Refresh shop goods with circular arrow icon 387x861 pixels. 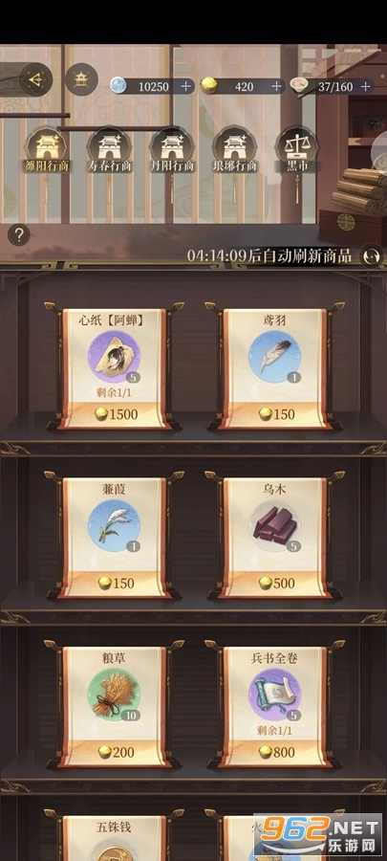[371, 255]
